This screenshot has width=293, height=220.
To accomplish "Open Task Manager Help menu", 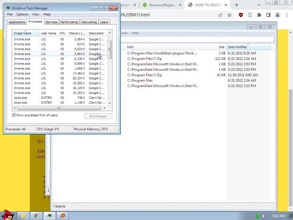I will (47, 14).
